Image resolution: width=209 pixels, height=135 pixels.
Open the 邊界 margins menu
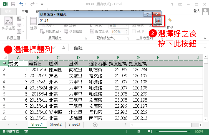33,25
